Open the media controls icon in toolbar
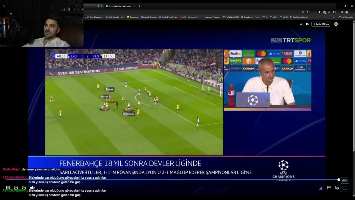 342,12
